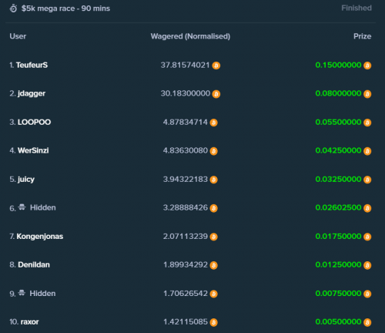Click the stopwatch icon beside race title
This screenshot has width=385, height=333.
click(x=13, y=8)
